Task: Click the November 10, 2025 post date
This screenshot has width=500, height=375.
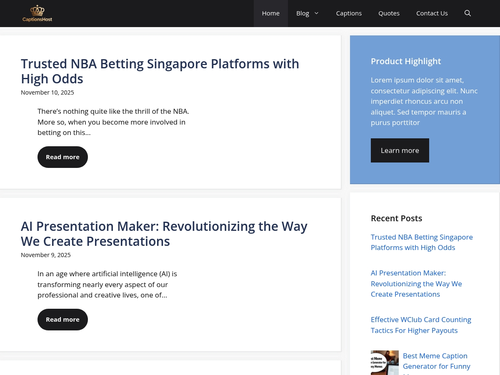Action: point(47,92)
